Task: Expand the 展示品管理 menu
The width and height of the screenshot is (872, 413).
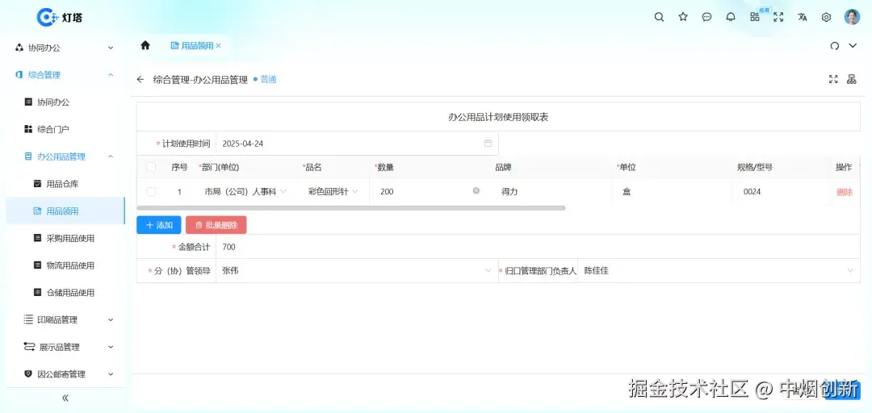Action: (x=65, y=347)
